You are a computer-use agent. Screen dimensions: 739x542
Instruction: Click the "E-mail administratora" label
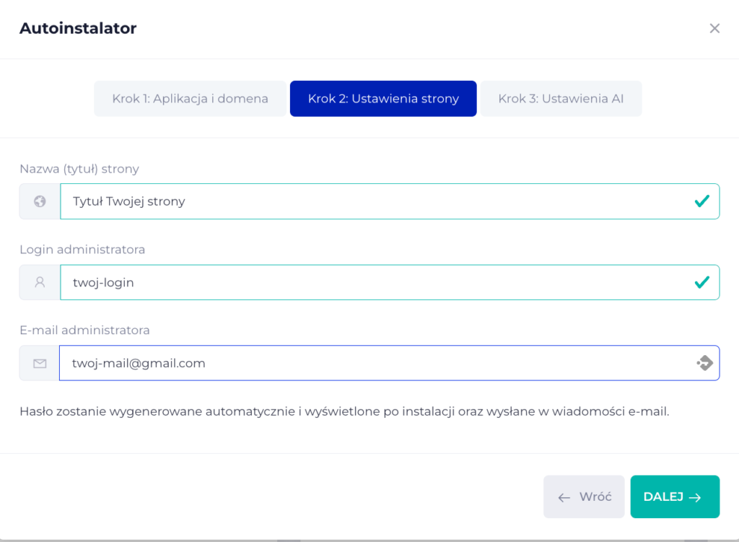[x=84, y=331]
